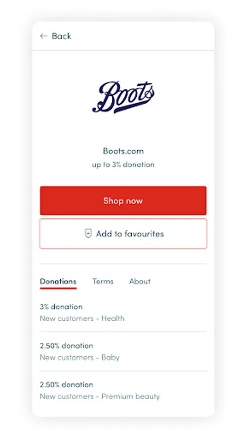Tap the 'Back' text label
This screenshot has width=246, height=438.
coord(61,36)
